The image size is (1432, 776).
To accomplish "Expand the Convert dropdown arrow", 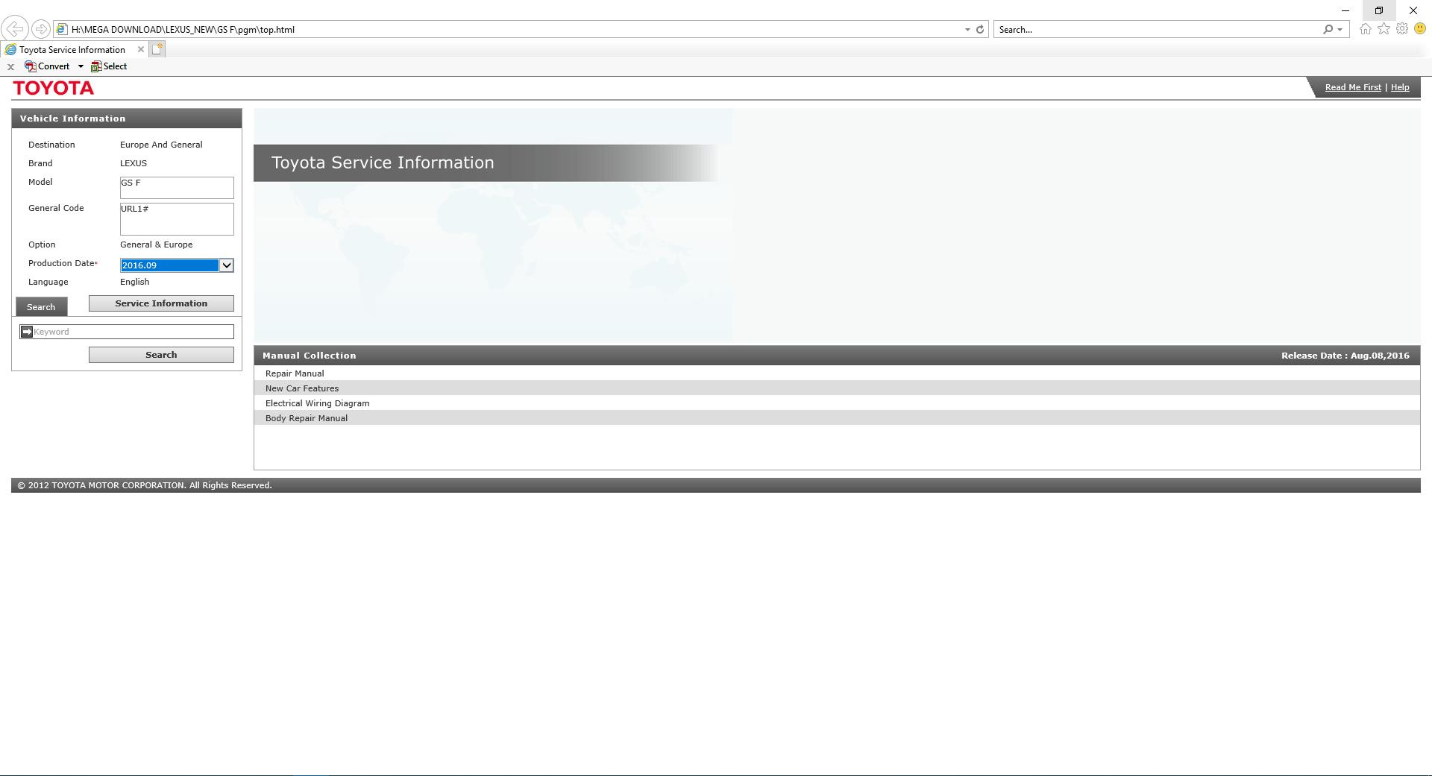I will [81, 66].
